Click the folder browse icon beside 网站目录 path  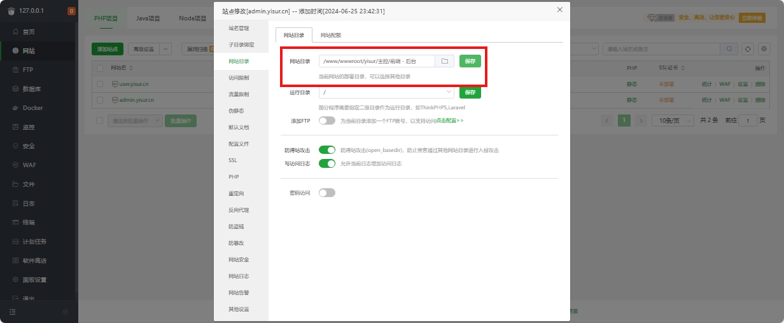click(x=445, y=61)
